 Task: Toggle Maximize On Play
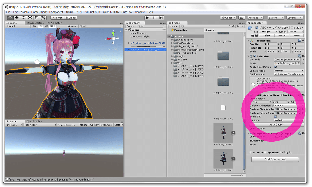89,125
